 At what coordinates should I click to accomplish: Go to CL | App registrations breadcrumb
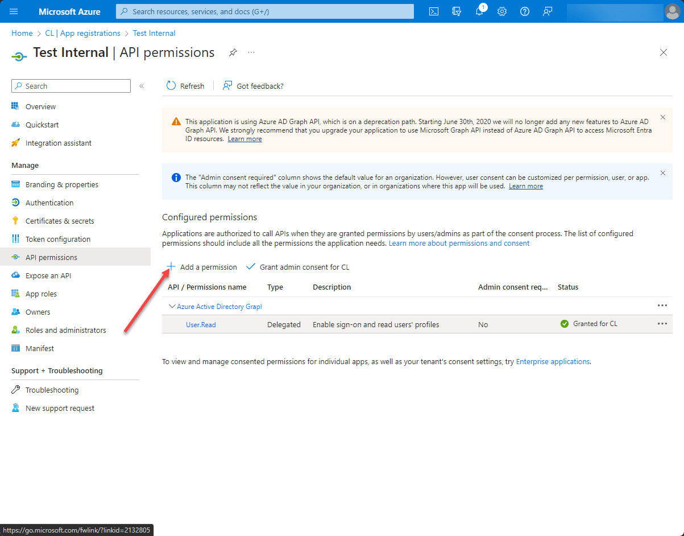[x=83, y=33]
